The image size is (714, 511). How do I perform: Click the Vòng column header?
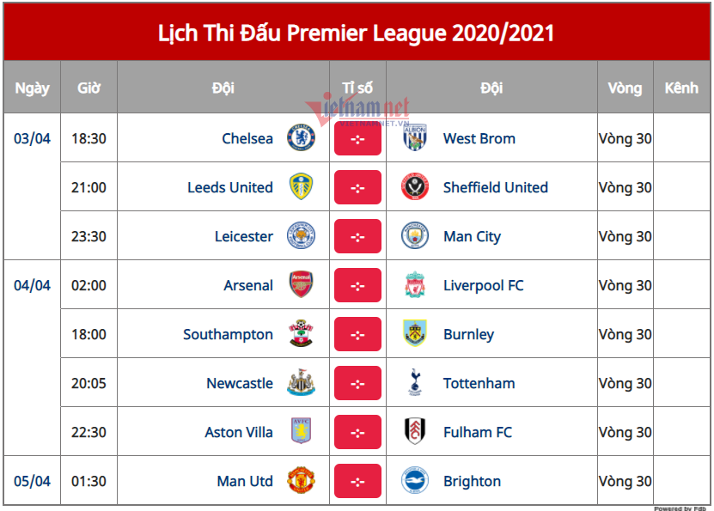(625, 88)
